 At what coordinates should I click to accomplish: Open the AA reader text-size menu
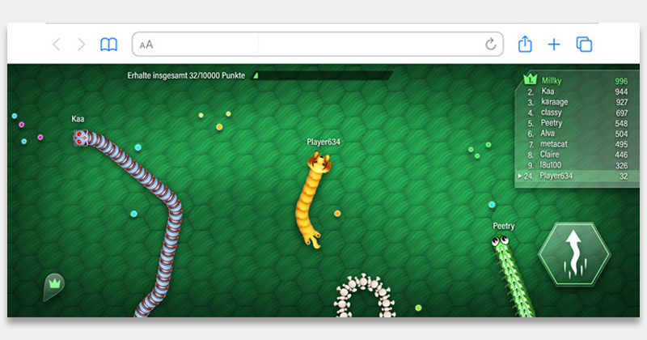146,45
